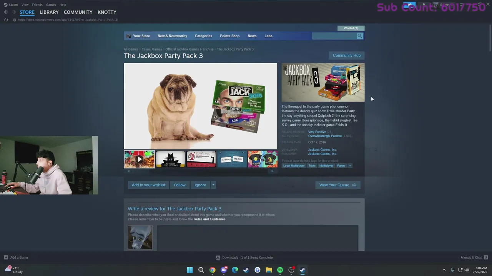Open the Labs section

click(x=268, y=36)
